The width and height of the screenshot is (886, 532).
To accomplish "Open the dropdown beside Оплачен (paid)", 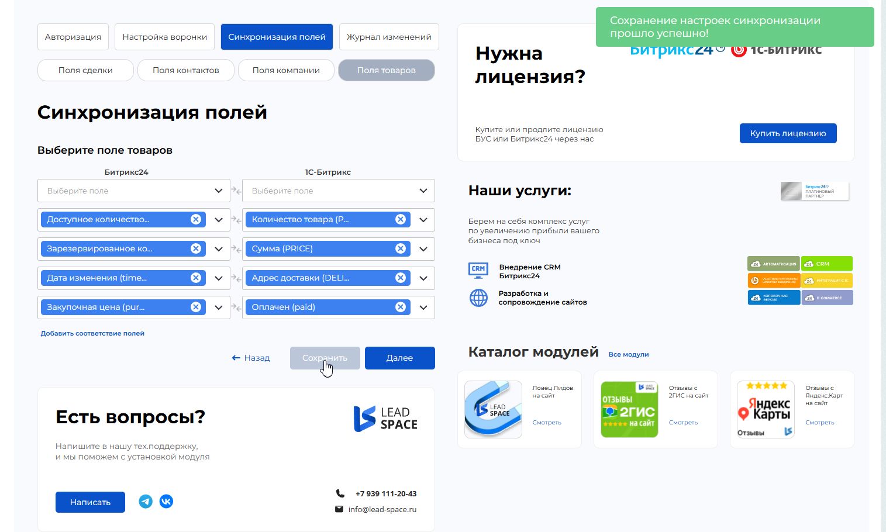I will click(x=423, y=307).
